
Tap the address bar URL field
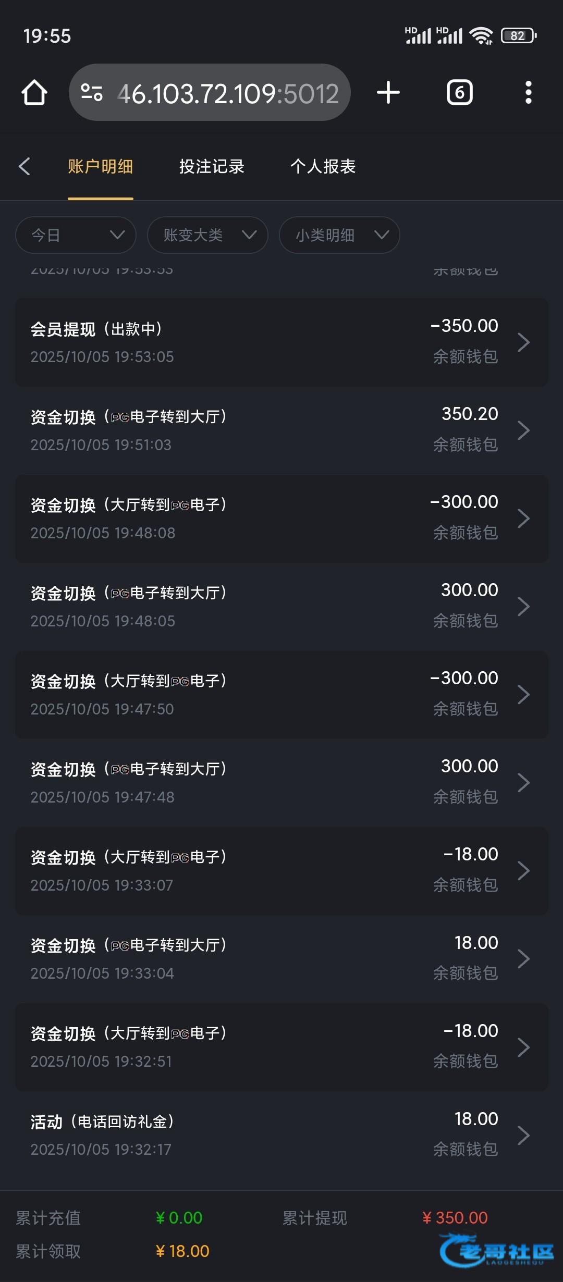(x=228, y=93)
